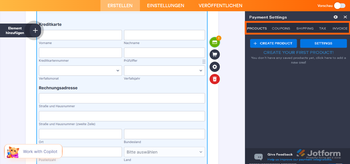The height and width of the screenshot is (164, 350).
Task: Expand the Verfallsmonat dropdown
Action: tap(80, 71)
